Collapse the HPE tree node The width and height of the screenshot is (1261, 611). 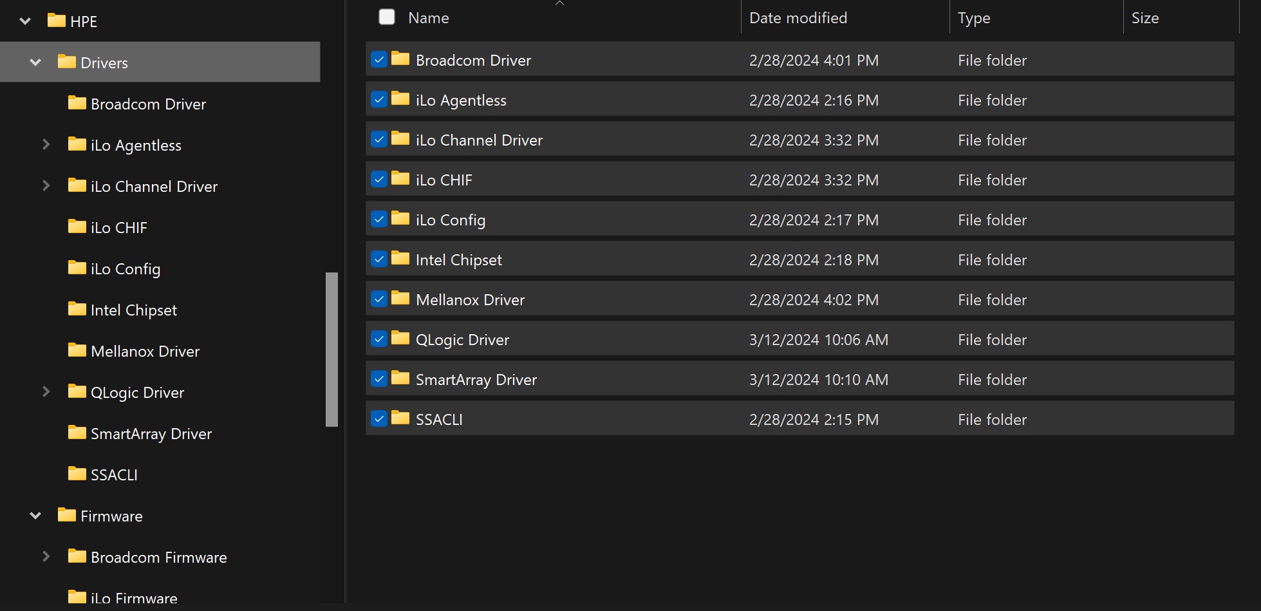25,21
